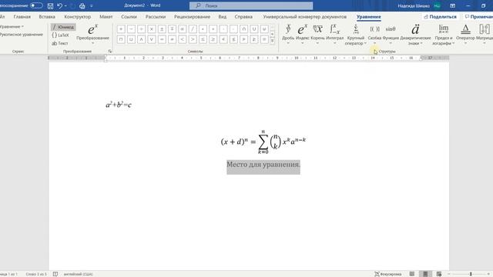Viewport: 493px width, 277px height.
Task: Open the Справка tab
Action: click(x=243, y=17)
